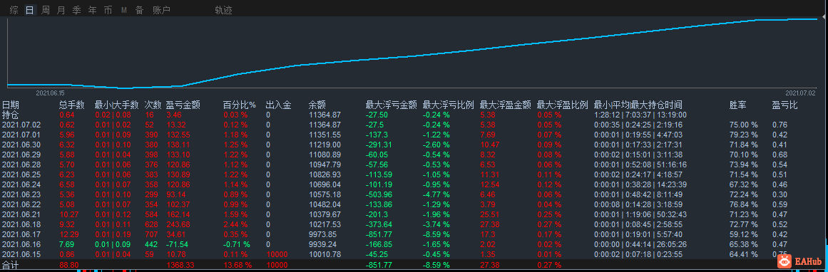Select the 2021.06.29 date row
This screenshot has width=828, height=272.
click(414, 155)
